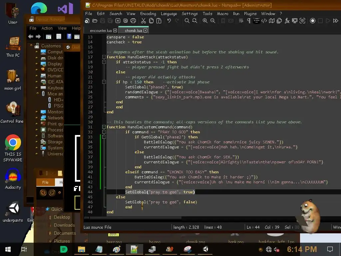Click the Copy icon in toolbar
This screenshot has width=341, height=256.
point(151,21)
